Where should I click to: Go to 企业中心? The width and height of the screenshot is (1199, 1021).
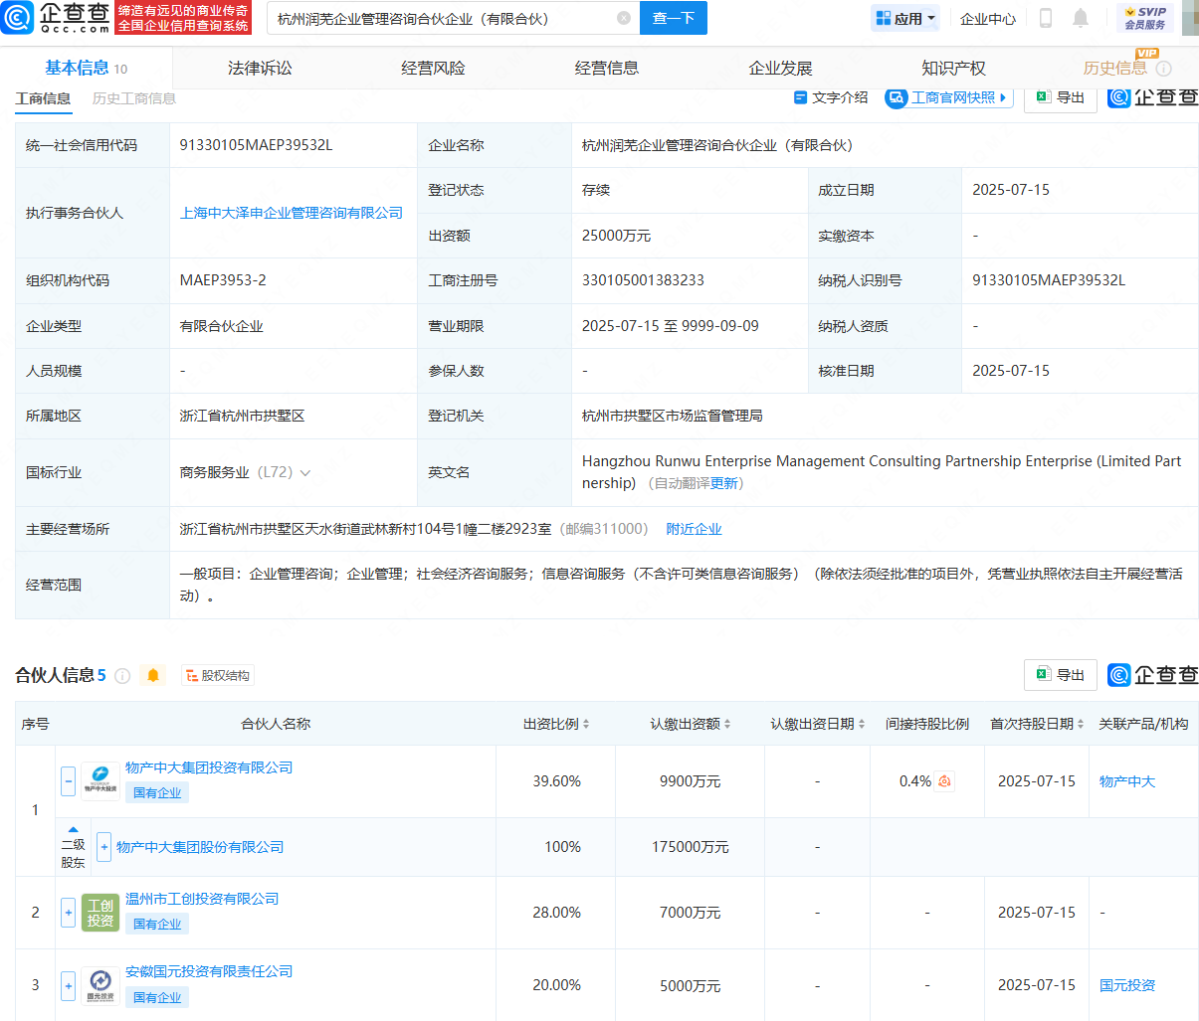click(988, 18)
